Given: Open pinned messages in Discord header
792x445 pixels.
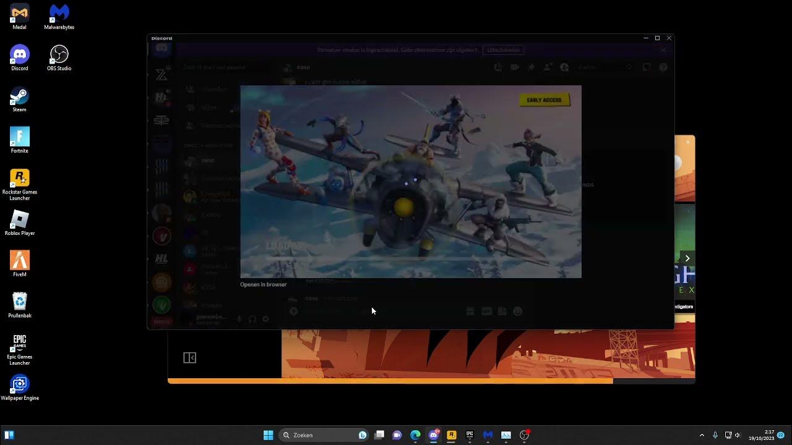Looking at the screenshot, I should tap(531, 67).
